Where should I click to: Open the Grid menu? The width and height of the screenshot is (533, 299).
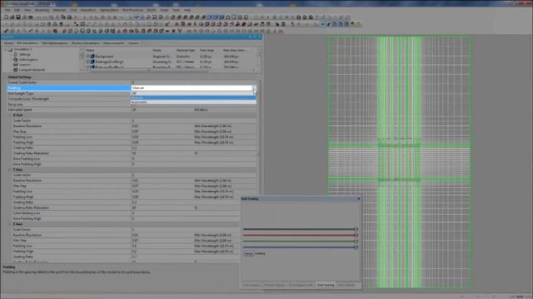tap(73, 10)
